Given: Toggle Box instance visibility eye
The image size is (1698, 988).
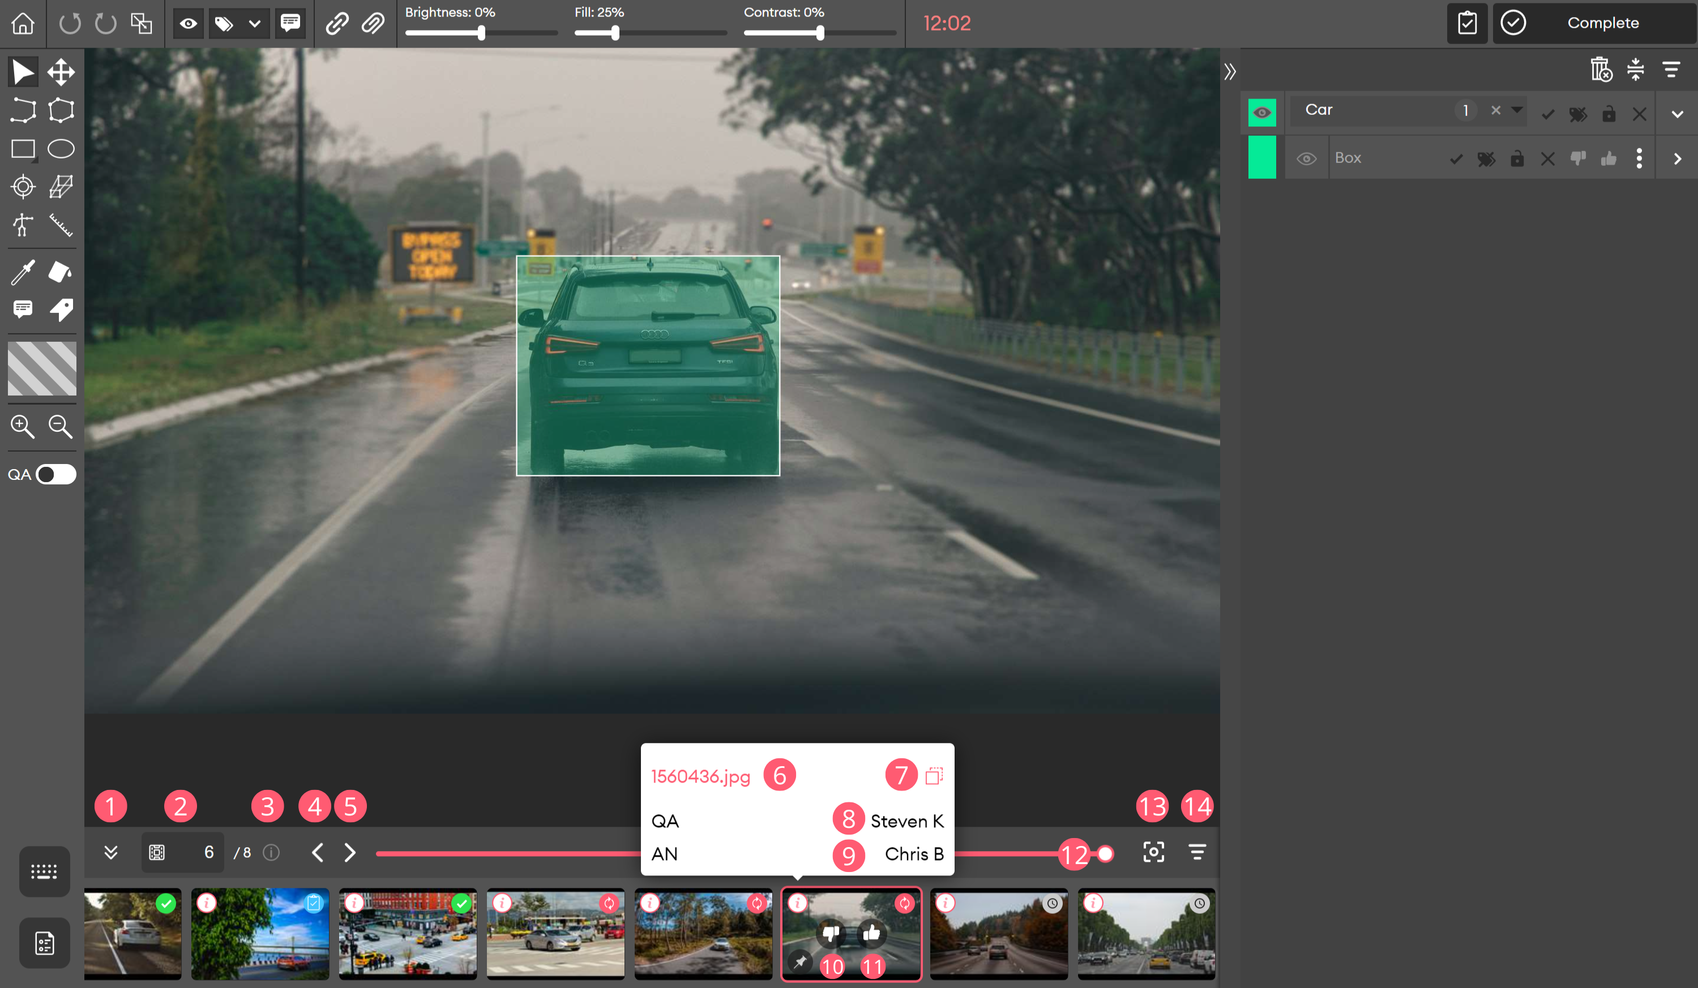Looking at the screenshot, I should click(1307, 159).
